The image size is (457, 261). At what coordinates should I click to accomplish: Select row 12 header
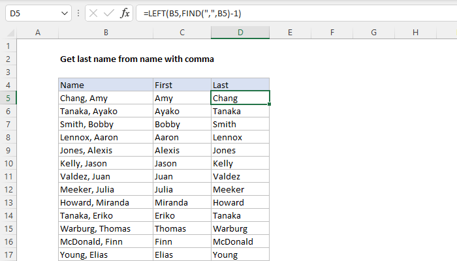tap(8, 189)
